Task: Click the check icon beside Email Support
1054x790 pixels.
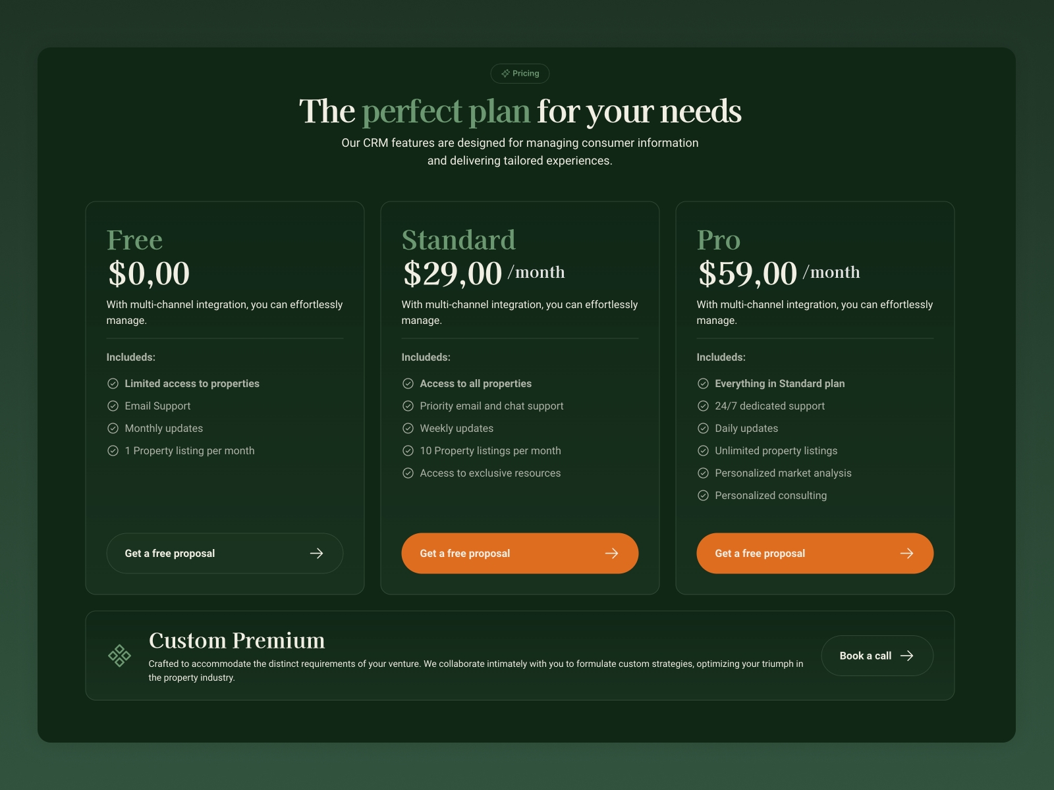Action: (111, 406)
